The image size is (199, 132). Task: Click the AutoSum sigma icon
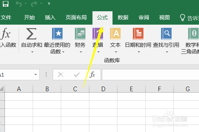[31, 34]
